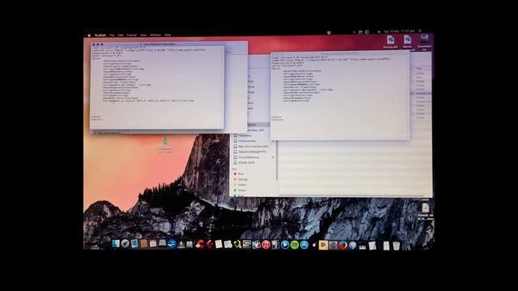This screenshot has width=518, height=291.
Task: Open the Format menu
Action: [131, 35]
